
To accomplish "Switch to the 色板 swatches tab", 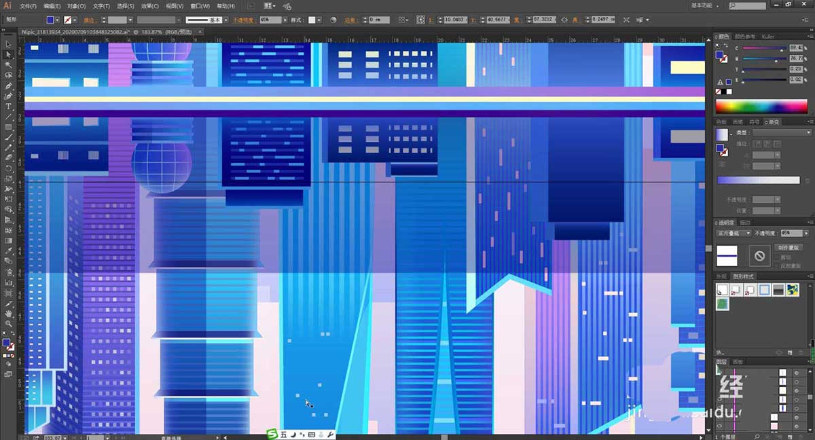I will 721,122.
